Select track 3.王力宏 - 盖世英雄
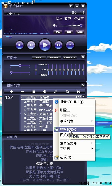The width and height of the screenshot is (112, 186). (x=38, y=106)
